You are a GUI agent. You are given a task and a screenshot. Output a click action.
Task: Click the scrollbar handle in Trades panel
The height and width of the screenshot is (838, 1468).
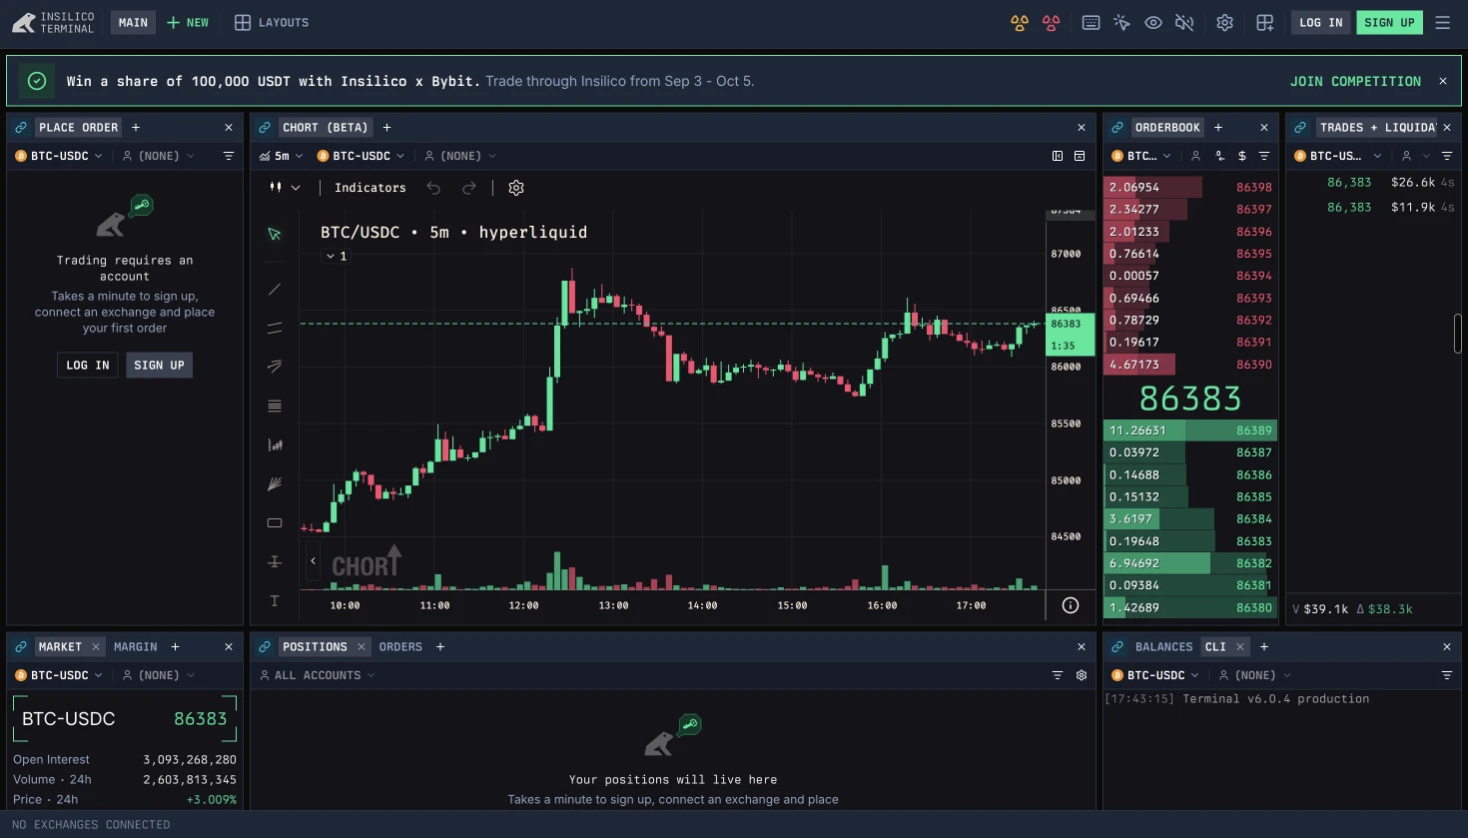[1457, 334]
